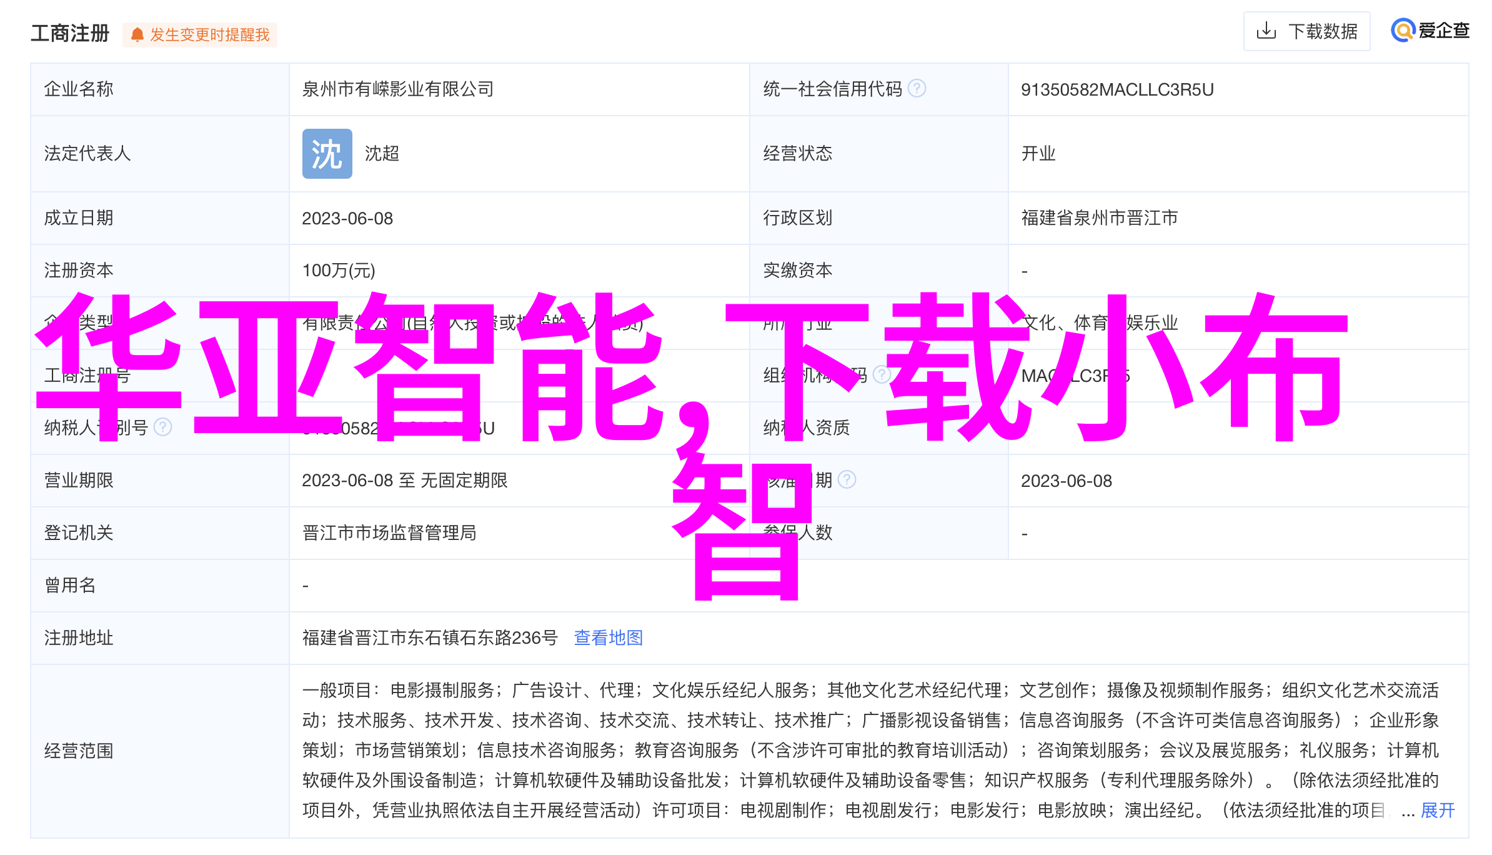The height and width of the screenshot is (855, 1492).
Task: Click the 注册地址 label cell
Action: (x=160, y=638)
